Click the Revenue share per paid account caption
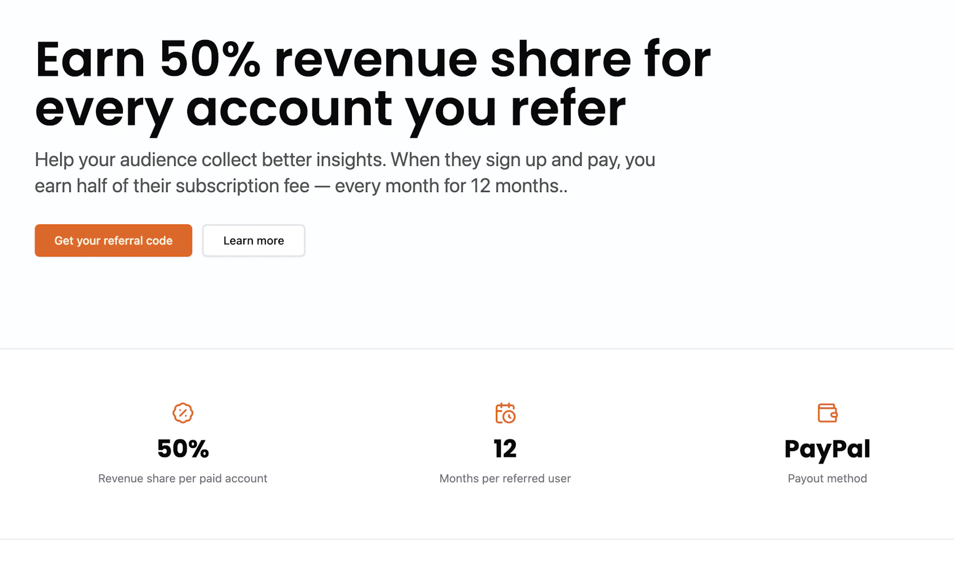Image resolution: width=954 pixels, height=587 pixels. click(x=182, y=478)
